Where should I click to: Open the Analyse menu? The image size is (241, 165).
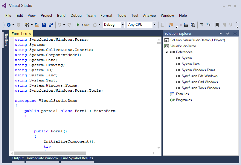pos(150,16)
